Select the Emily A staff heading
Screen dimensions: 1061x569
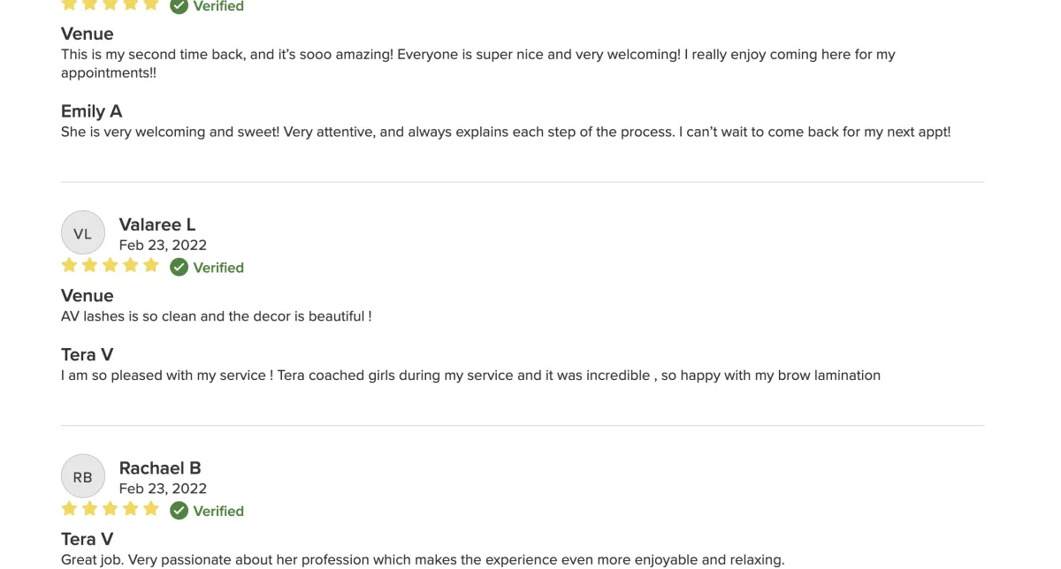92,111
